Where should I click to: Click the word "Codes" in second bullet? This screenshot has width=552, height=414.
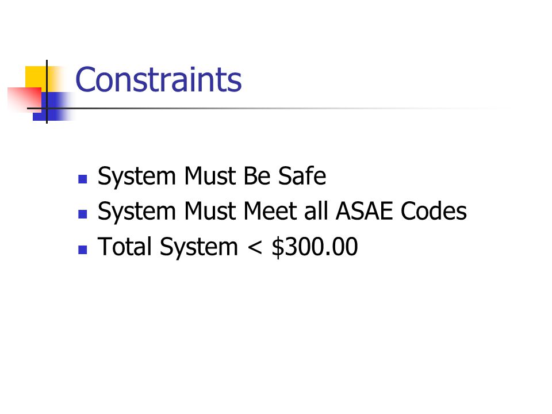point(434,211)
